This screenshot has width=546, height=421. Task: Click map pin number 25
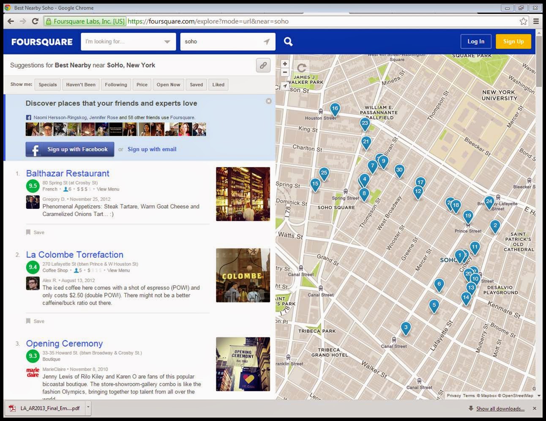coord(324,174)
